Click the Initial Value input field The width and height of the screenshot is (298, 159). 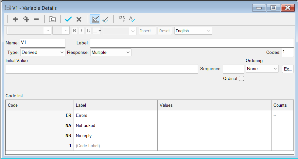pos(102,69)
